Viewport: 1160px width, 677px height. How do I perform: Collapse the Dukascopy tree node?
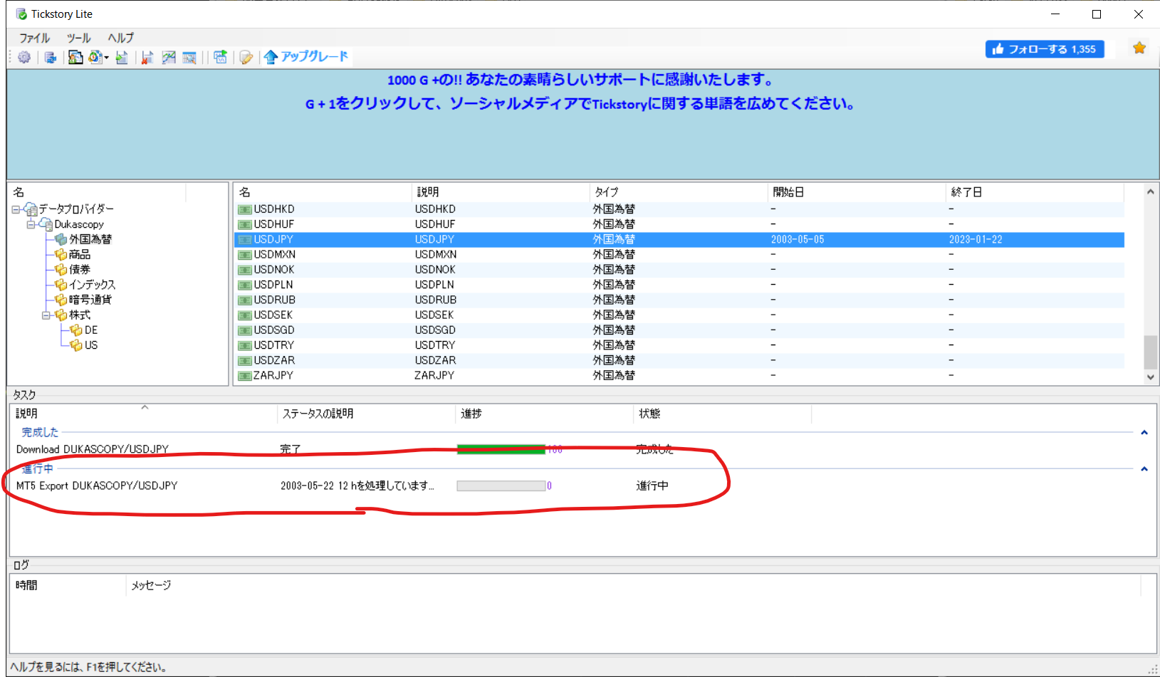coord(31,224)
